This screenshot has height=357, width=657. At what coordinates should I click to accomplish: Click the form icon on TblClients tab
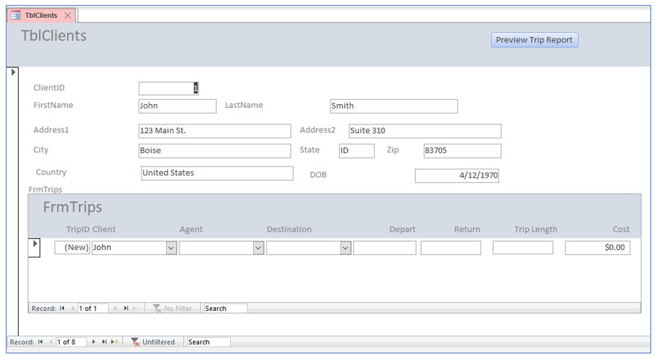point(16,16)
